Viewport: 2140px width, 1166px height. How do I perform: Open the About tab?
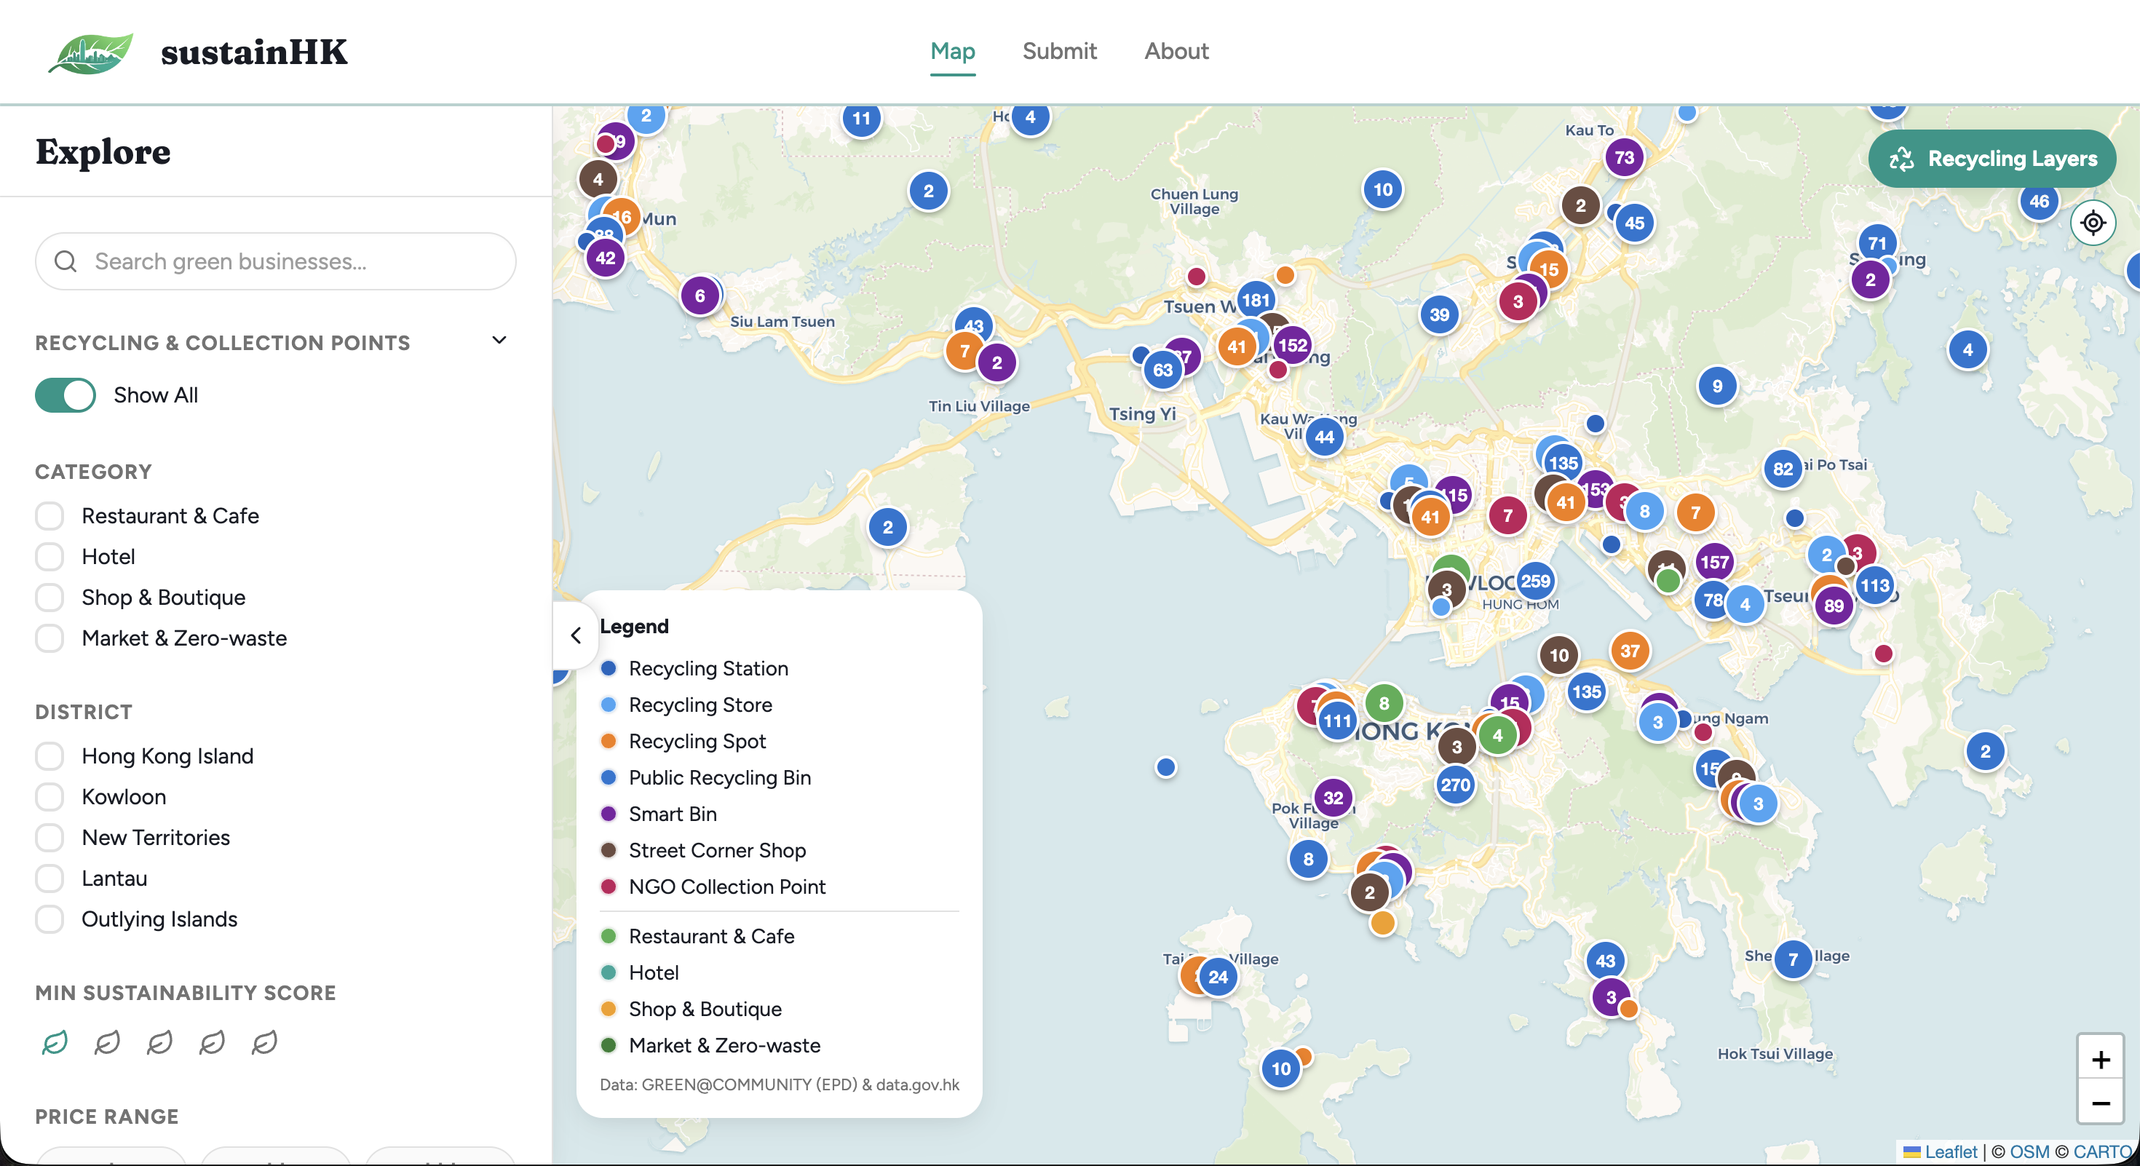point(1176,51)
